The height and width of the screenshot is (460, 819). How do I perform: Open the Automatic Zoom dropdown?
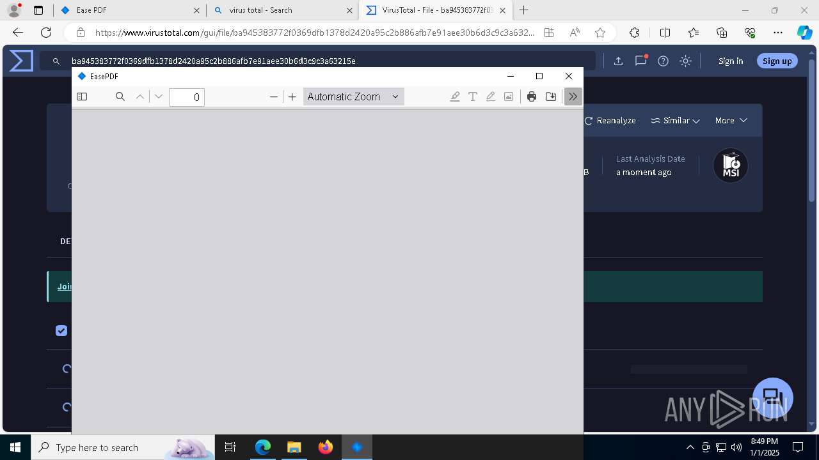pyautogui.click(x=353, y=96)
